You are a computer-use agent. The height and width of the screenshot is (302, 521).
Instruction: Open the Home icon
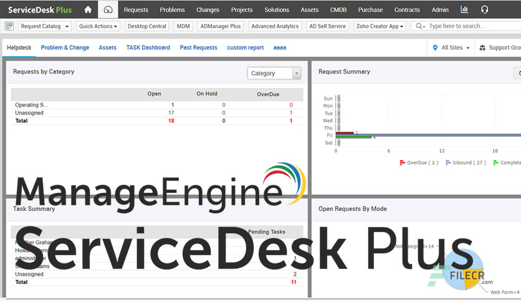[x=88, y=9]
